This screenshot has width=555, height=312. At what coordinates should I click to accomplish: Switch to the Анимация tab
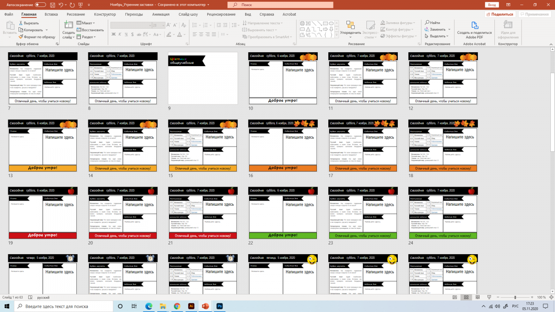pyautogui.click(x=160, y=14)
